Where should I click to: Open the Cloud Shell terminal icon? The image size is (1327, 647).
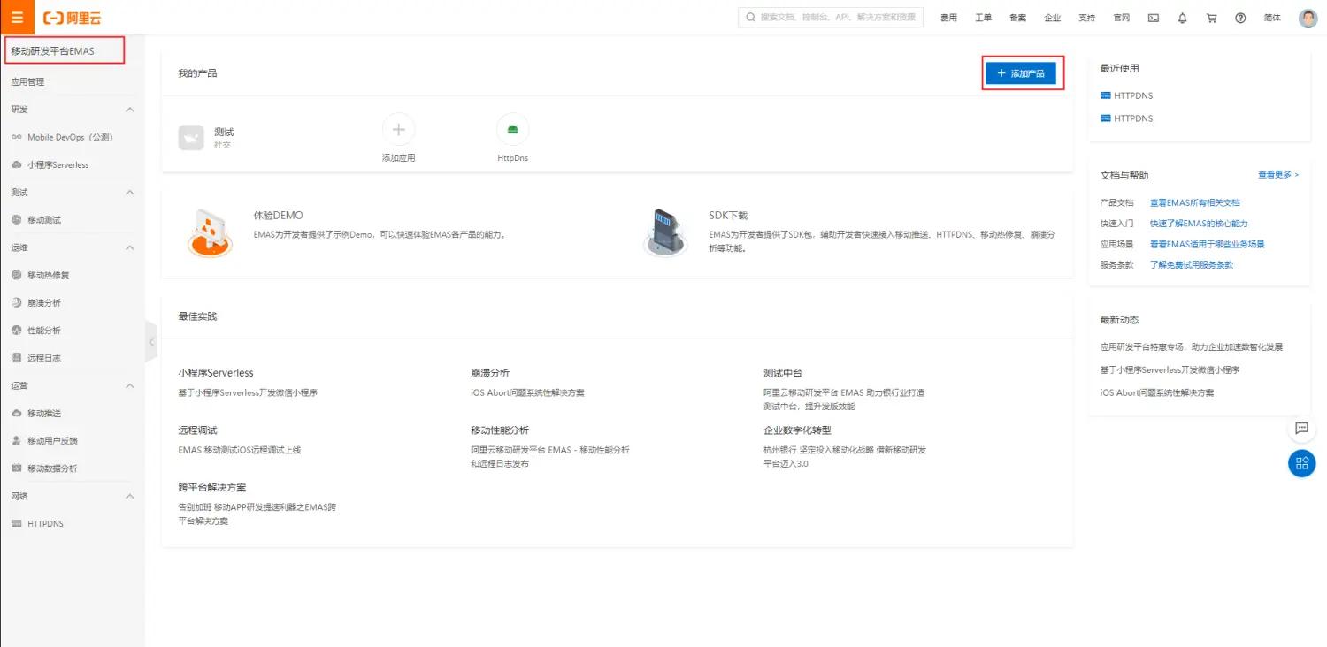[1153, 17]
